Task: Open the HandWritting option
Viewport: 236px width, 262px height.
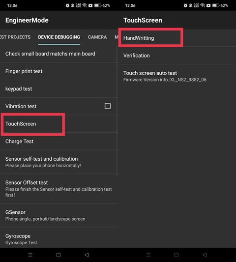Action: (177, 38)
